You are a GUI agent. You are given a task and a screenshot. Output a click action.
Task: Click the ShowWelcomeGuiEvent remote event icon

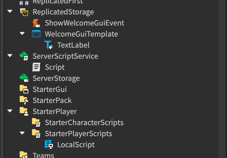point(36,23)
